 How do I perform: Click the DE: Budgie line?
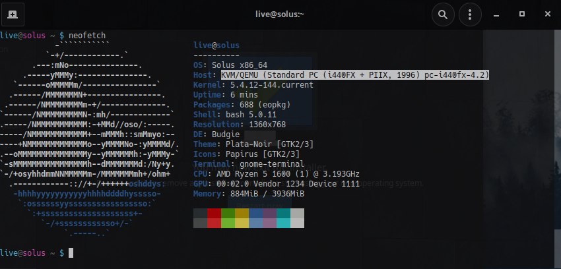[x=216, y=134]
